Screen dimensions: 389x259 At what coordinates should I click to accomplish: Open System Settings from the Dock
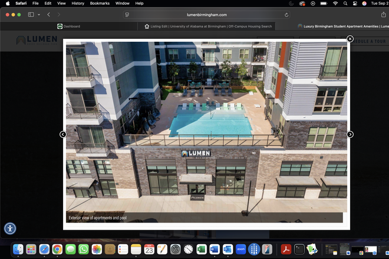tap(176, 250)
